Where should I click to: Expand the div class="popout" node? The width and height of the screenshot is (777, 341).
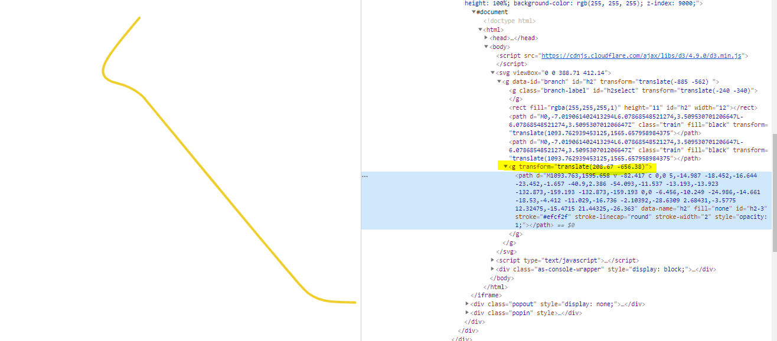point(468,304)
